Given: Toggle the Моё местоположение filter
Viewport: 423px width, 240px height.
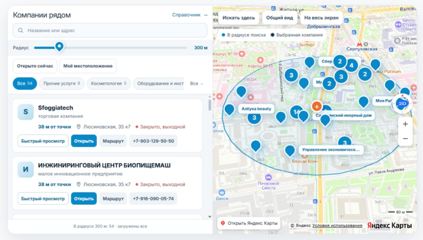Looking at the screenshot, I should click(x=88, y=66).
